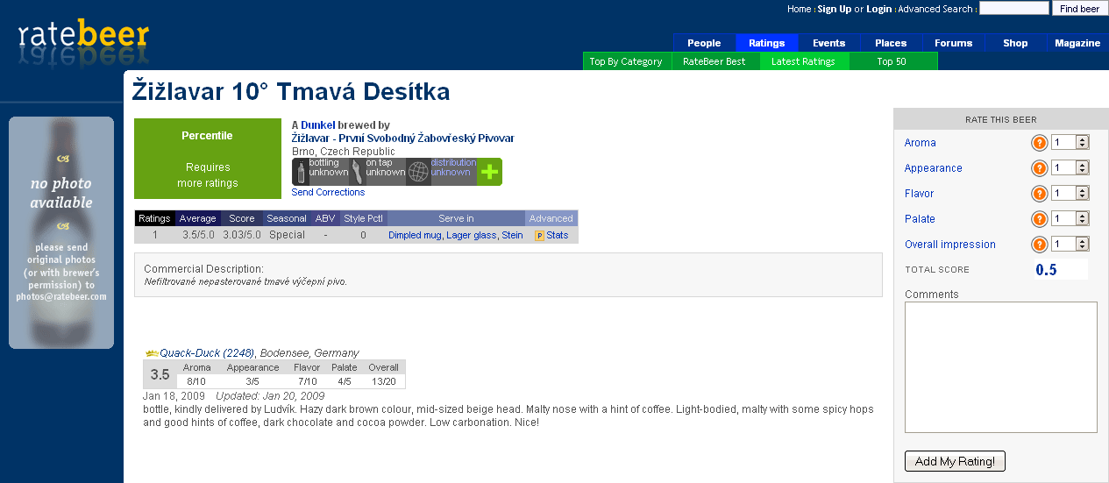The height and width of the screenshot is (483, 1109).
Task: Click the Dunkel style link
Action: (x=318, y=125)
